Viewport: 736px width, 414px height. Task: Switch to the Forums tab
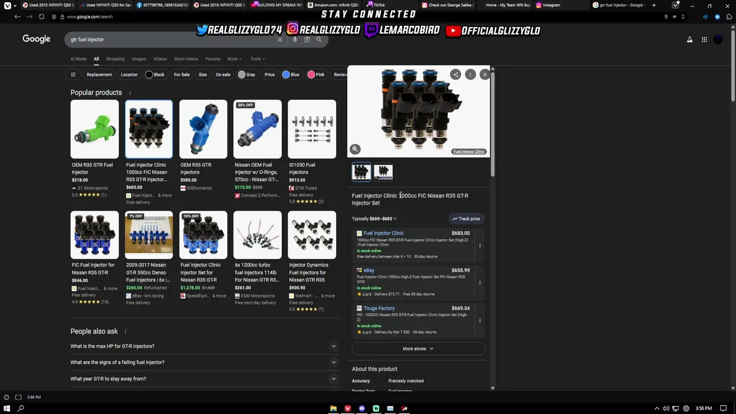click(213, 59)
